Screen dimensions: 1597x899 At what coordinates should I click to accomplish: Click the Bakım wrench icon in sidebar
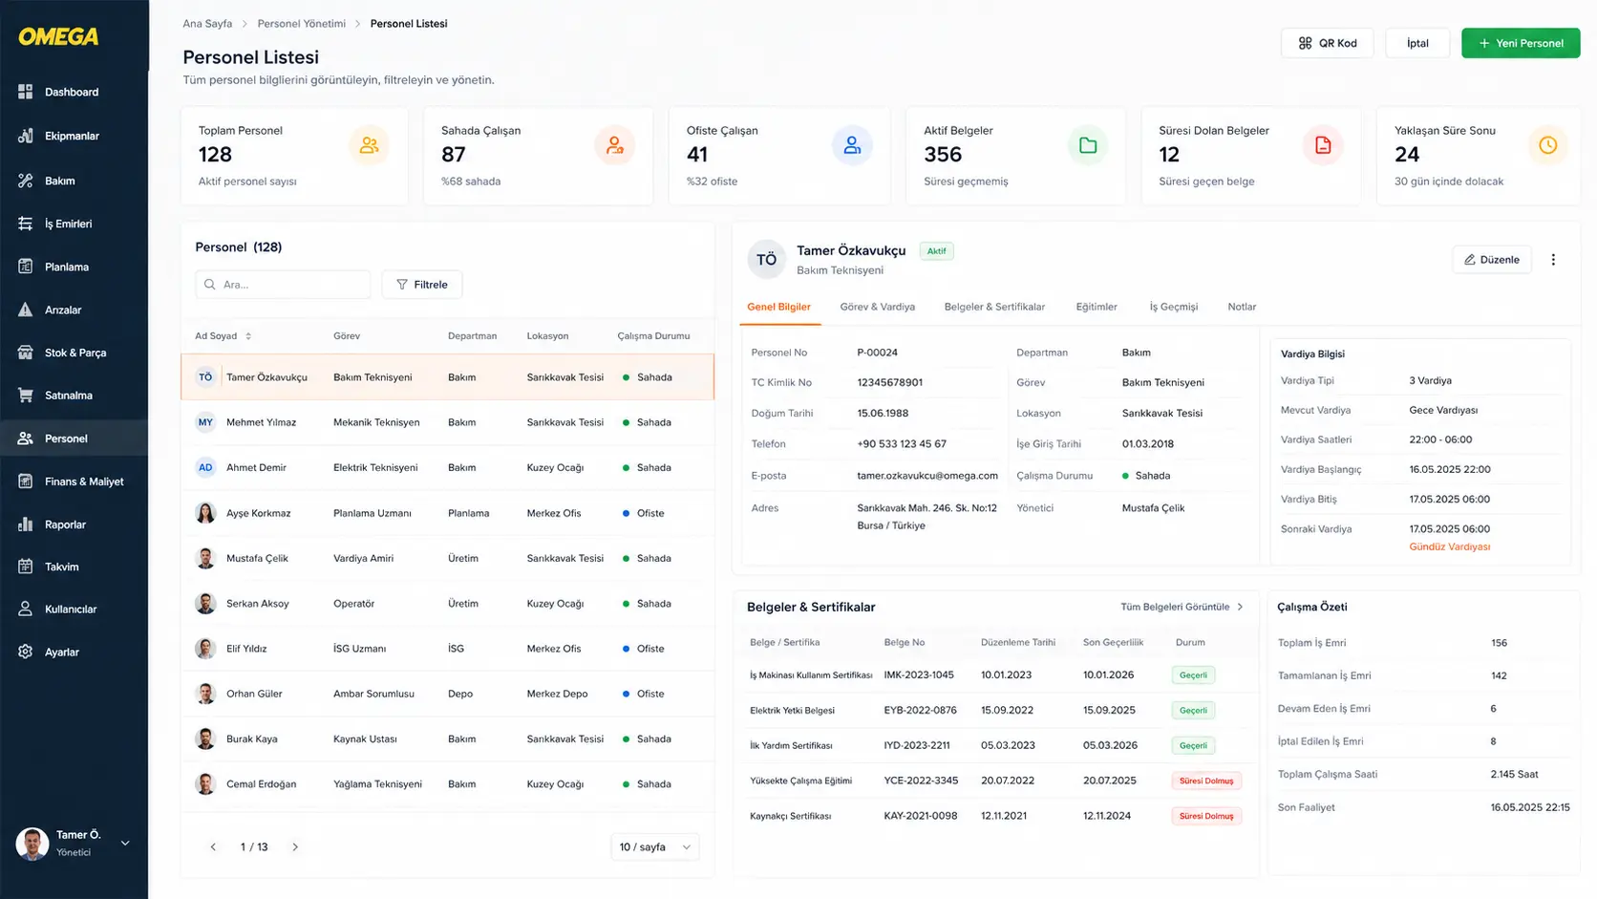click(26, 181)
